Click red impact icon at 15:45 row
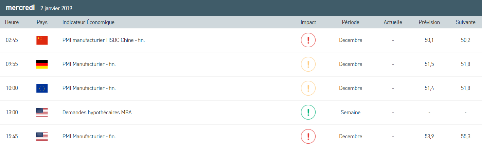The width and height of the screenshot is (482, 147). [308, 137]
